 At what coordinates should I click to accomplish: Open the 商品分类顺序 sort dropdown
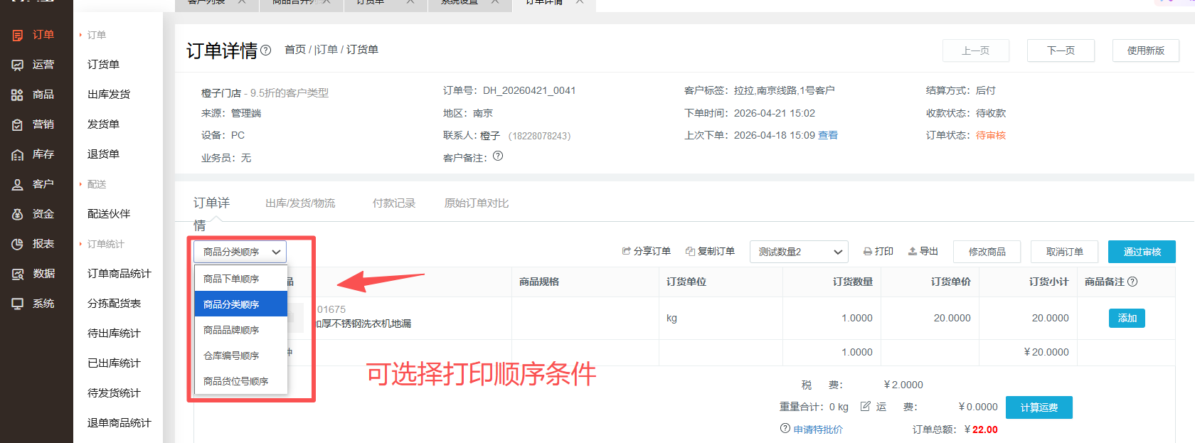click(x=240, y=252)
